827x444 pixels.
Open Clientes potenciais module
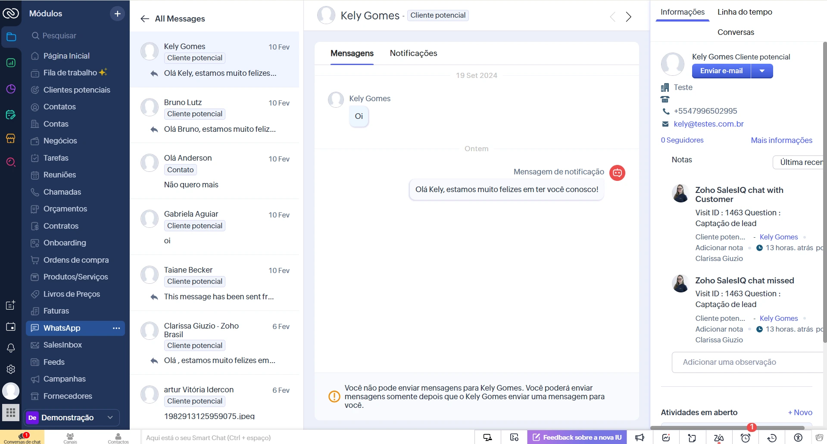pos(75,90)
